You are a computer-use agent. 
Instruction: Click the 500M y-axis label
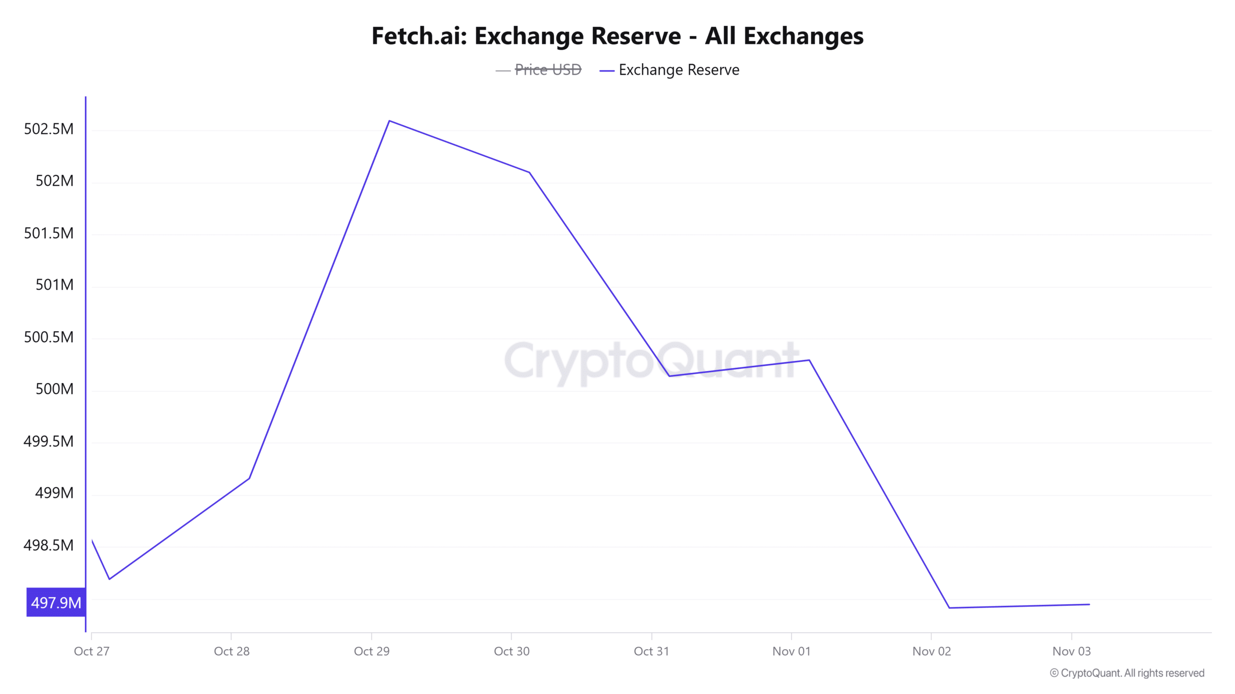point(55,389)
